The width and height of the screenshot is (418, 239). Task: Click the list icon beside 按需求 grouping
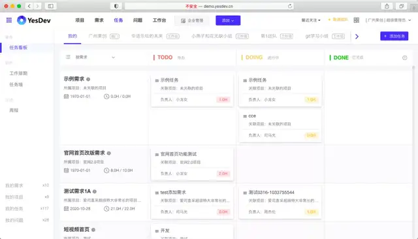pyautogui.click(x=68, y=57)
